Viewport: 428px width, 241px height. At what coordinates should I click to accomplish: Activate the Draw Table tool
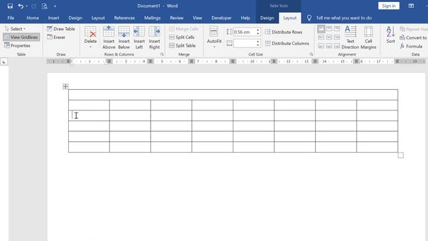pos(61,29)
